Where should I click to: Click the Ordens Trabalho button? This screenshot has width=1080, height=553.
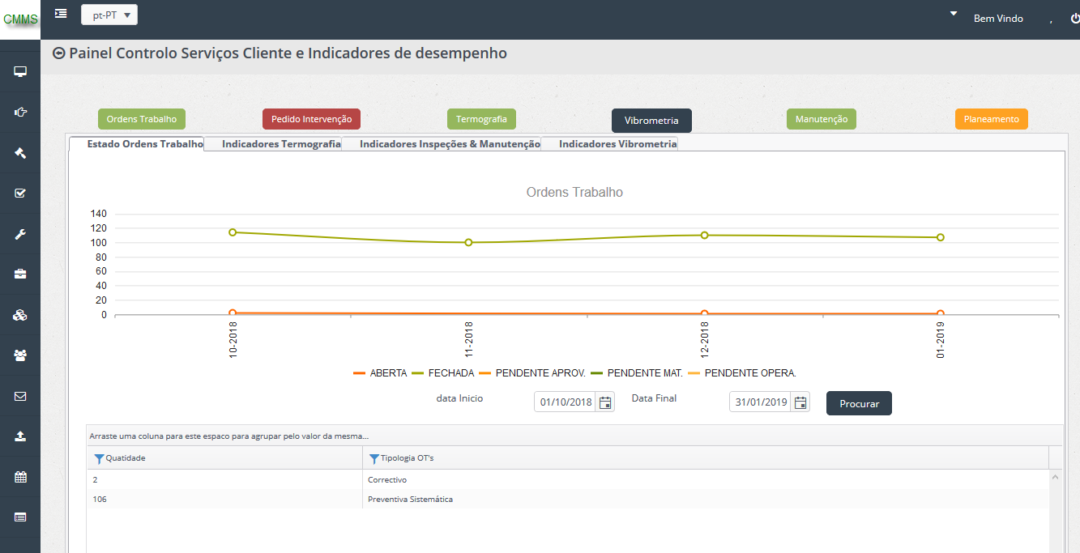click(142, 119)
